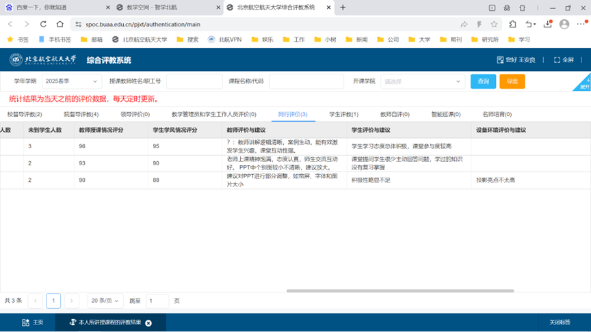Go to 主页 home in the bottom bar
The height and width of the screenshot is (332, 591).
[33, 322]
